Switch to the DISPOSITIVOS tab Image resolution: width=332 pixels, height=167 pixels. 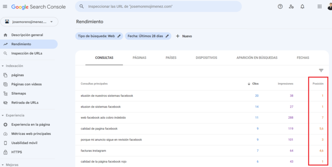click(207, 58)
